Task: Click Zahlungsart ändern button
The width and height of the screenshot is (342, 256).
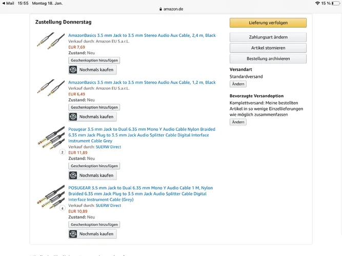Action: pyautogui.click(x=268, y=37)
